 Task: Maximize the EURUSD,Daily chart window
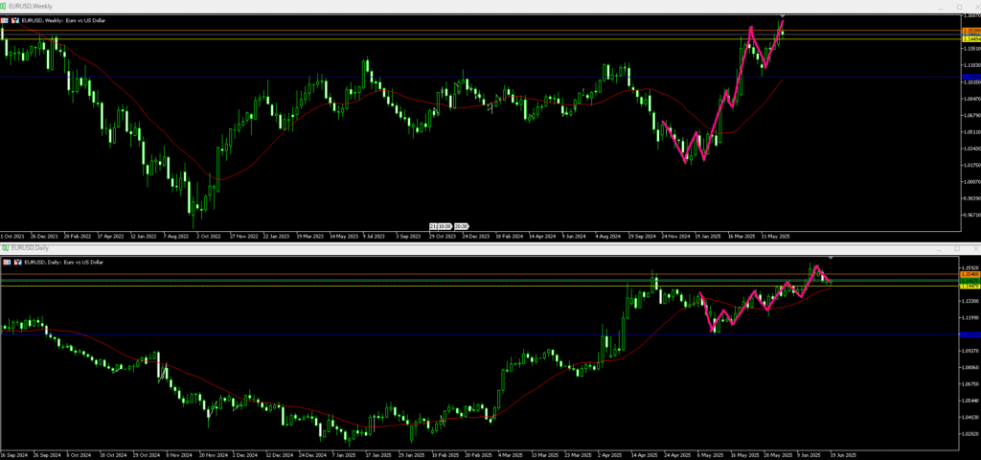[x=957, y=248]
